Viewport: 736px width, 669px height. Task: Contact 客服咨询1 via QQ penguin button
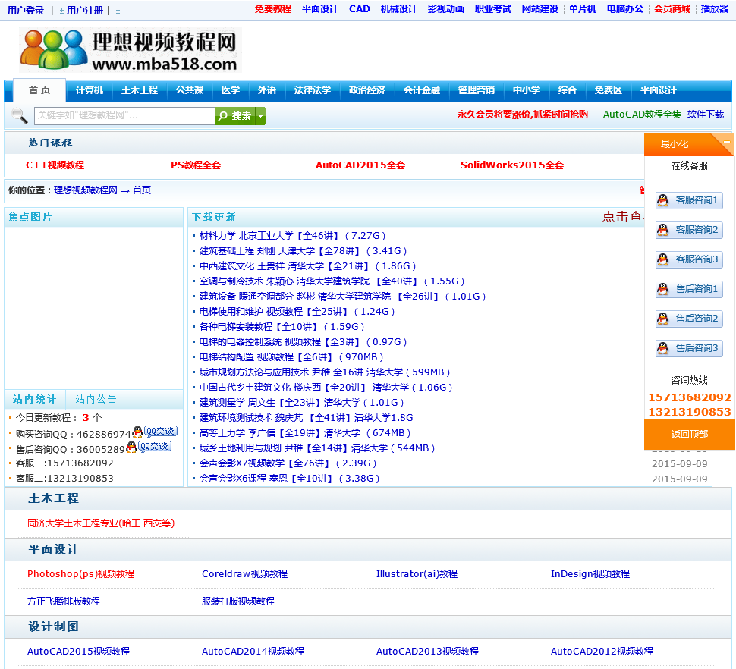[689, 200]
